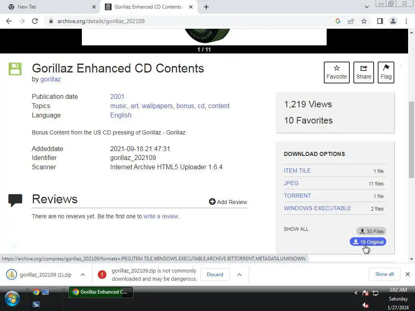
Task: Open the Windows Start menu
Action: pyautogui.click(x=12, y=298)
